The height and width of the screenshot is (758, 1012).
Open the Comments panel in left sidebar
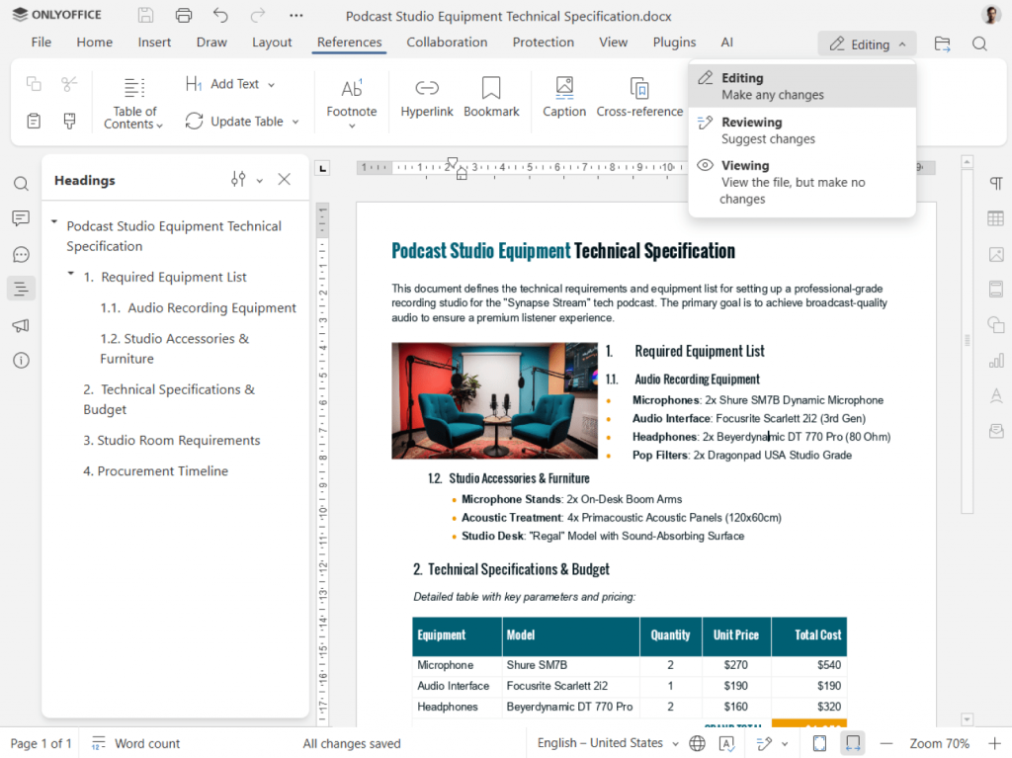21,218
